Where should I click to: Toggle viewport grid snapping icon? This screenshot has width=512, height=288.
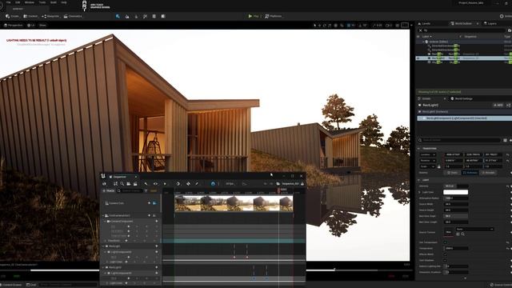[349, 25]
